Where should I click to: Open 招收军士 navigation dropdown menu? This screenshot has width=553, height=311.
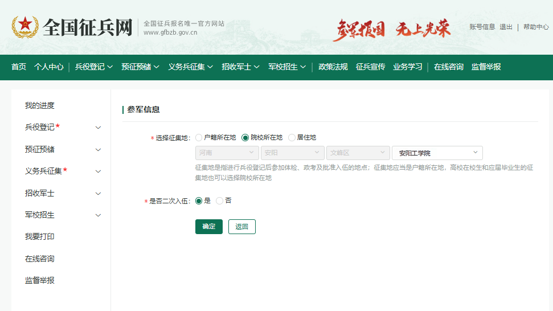click(240, 67)
